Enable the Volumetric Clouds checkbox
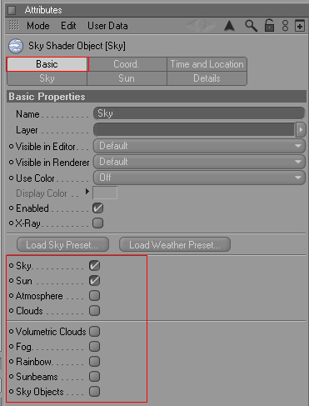Screen dimensions: 309x406 click(x=94, y=331)
